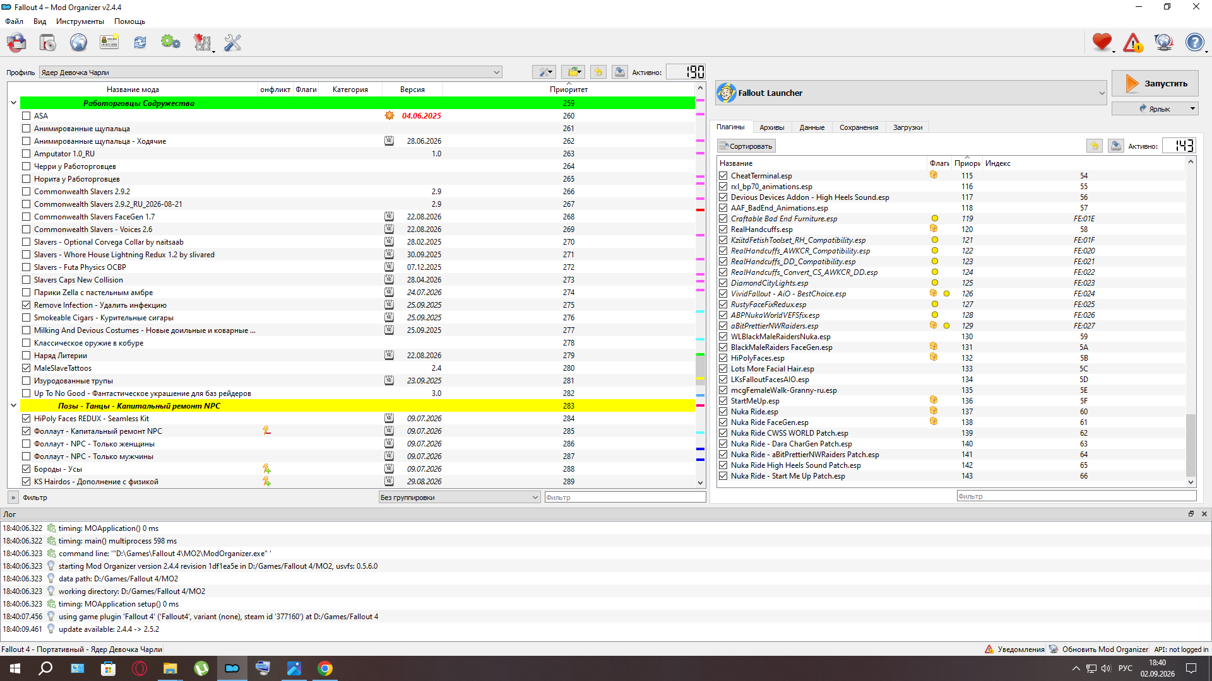The width and height of the screenshot is (1212, 681).
Task: Enable Amputator 1.0_RU mod checkbox
Action: tap(26, 154)
